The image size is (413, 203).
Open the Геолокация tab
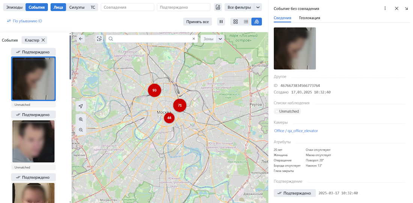pos(309,18)
